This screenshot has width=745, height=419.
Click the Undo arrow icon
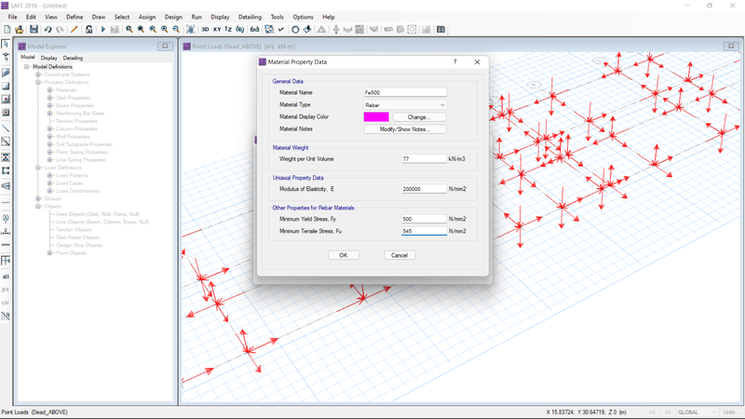tap(48, 30)
